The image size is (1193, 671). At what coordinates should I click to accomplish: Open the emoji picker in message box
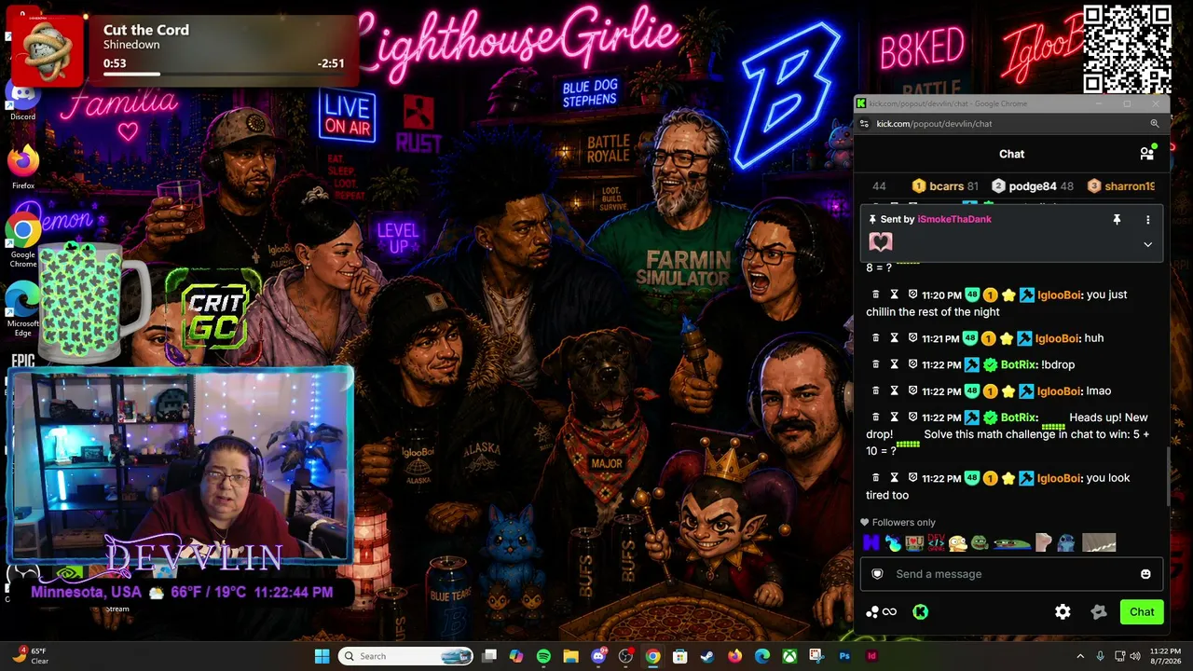pyautogui.click(x=1145, y=574)
